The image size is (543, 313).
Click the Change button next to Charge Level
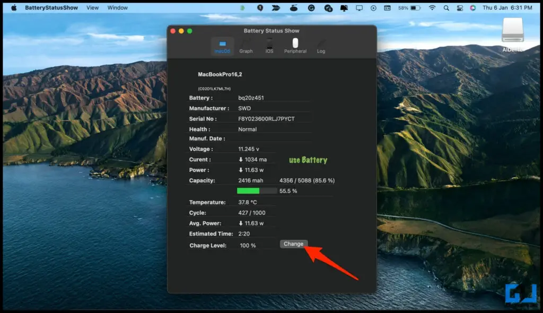point(294,244)
